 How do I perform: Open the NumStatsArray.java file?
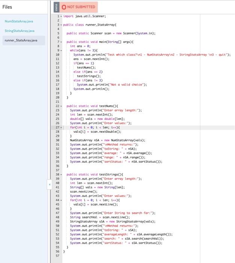pyautogui.click(x=19, y=21)
